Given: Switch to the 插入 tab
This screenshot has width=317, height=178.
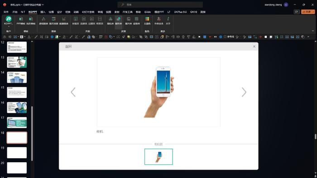Looking at the screenshot, I should coord(43,12).
